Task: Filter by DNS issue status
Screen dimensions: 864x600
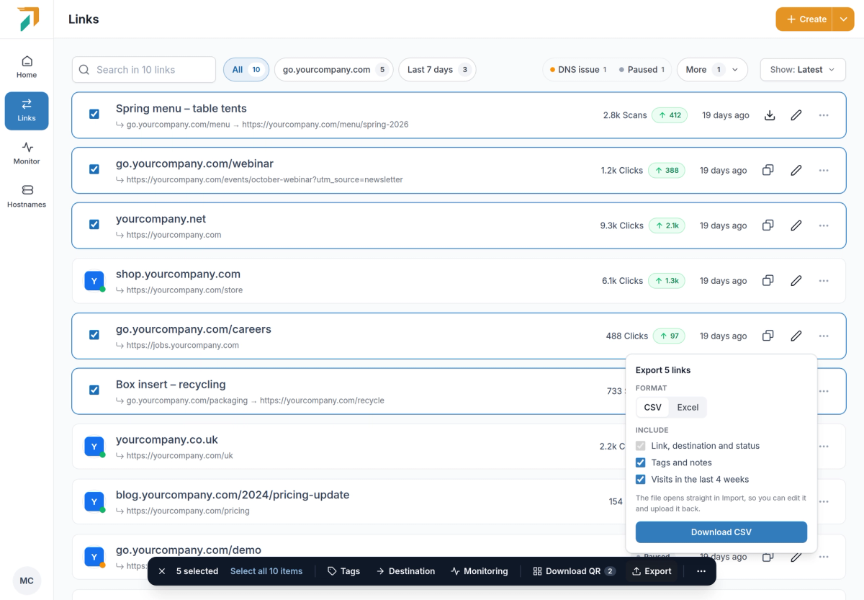Action: click(x=578, y=70)
